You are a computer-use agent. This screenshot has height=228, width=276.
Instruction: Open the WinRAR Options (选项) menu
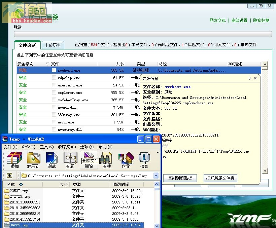click(87, 147)
